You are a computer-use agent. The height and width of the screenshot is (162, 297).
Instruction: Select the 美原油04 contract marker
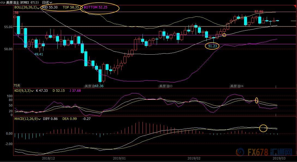237,86
